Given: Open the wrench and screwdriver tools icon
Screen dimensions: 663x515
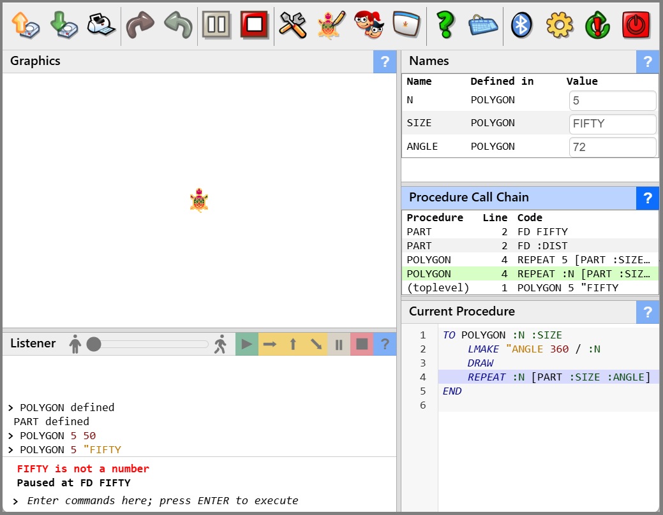Looking at the screenshot, I should [293, 25].
